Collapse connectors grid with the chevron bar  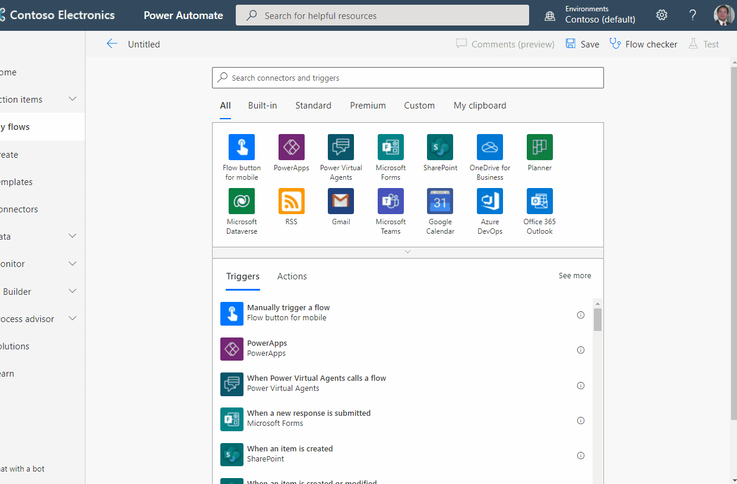pyautogui.click(x=407, y=252)
